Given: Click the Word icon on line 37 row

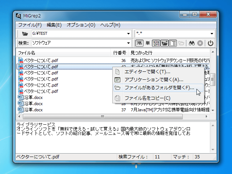Looking at the screenshot, I should click(x=21, y=109).
